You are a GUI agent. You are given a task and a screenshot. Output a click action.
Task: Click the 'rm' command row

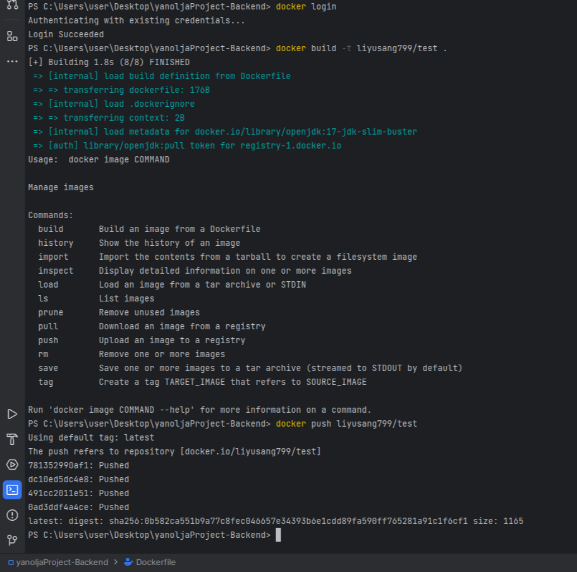pos(131,355)
